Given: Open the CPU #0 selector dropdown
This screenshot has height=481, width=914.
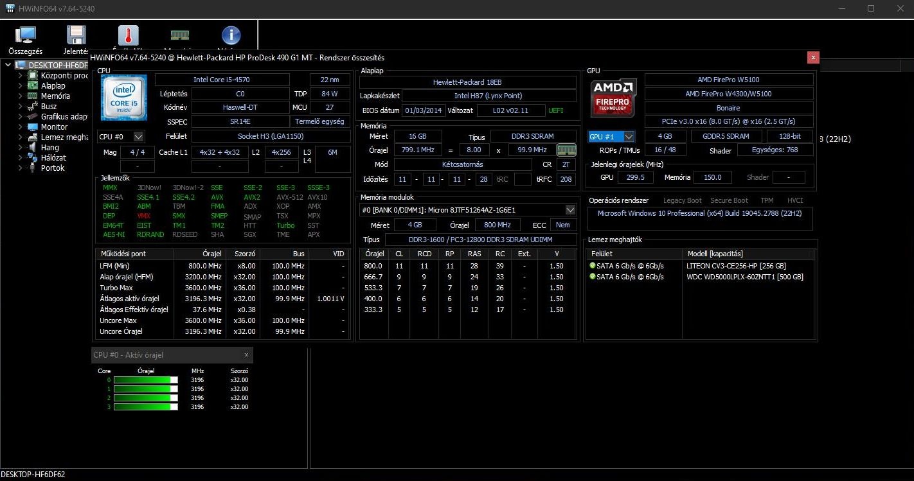Looking at the screenshot, I should pyautogui.click(x=121, y=136).
